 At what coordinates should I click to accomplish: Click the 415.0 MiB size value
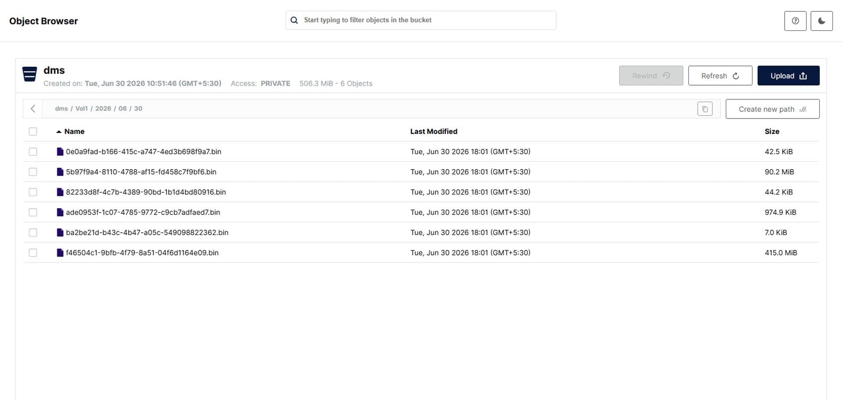tap(781, 252)
